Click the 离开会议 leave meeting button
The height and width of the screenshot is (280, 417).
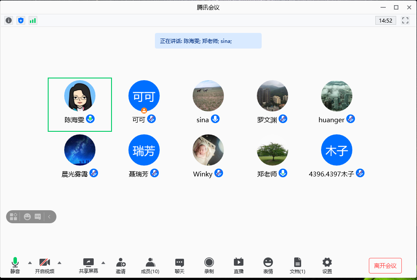coord(385,266)
